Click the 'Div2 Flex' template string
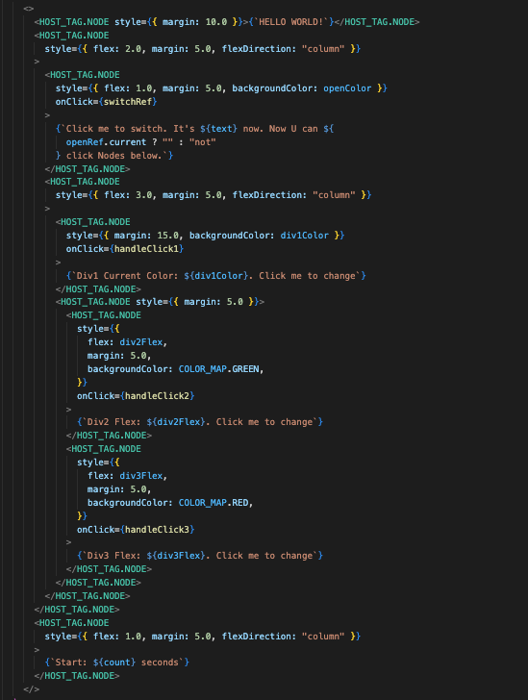Viewport: 528px width, 700px height. pos(200,422)
